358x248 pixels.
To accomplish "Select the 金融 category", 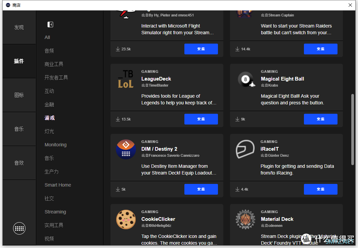I will (x=49, y=104).
